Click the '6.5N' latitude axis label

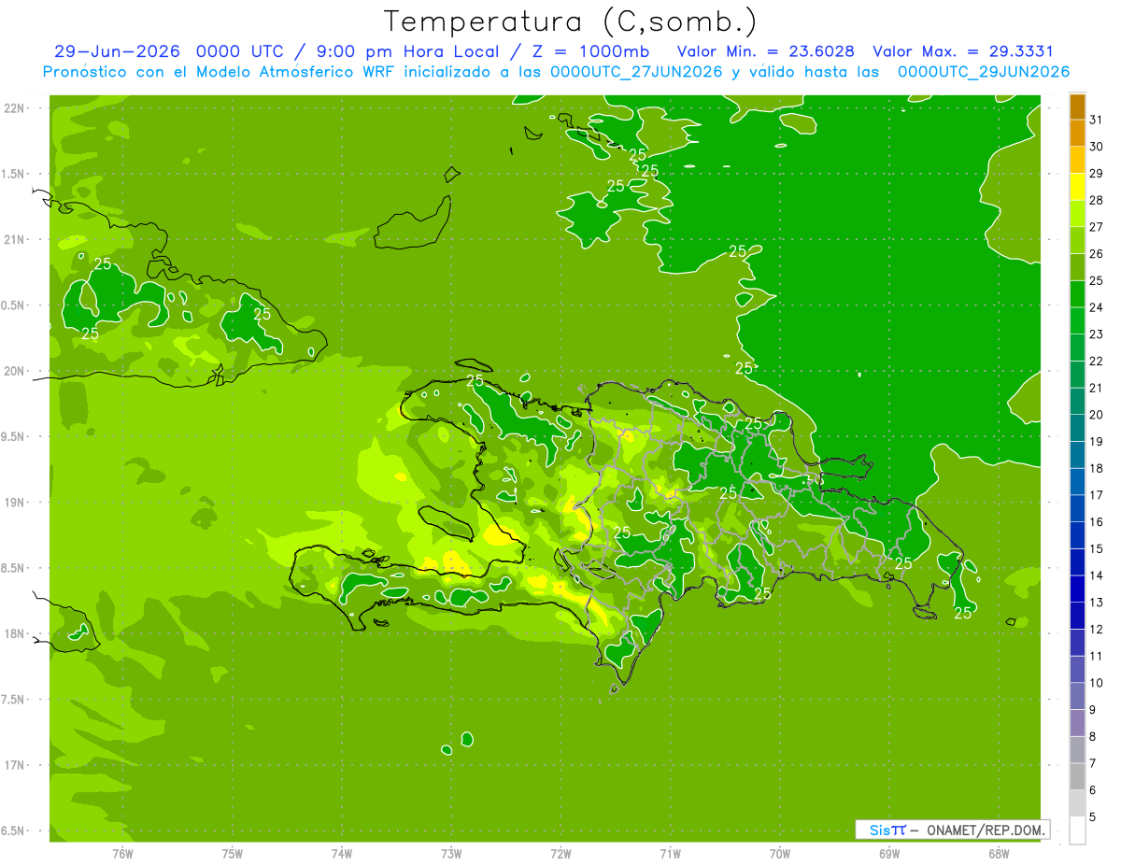tap(13, 831)
